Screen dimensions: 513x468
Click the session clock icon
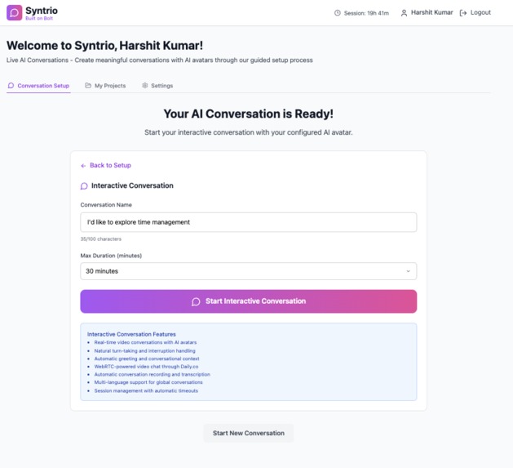pyautogui.click(x=338, y=13)
